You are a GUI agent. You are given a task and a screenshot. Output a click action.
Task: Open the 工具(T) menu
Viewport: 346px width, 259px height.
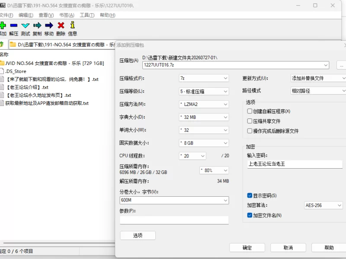tap(87, 15)
